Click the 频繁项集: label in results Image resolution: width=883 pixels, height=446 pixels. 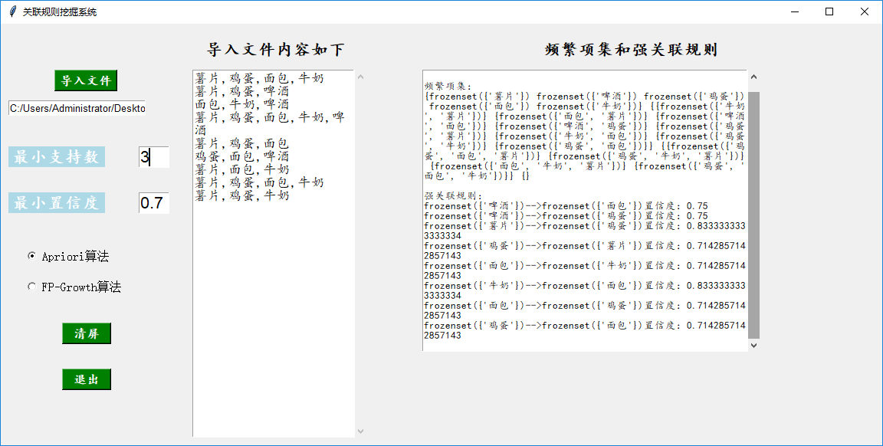coord(448,86)
